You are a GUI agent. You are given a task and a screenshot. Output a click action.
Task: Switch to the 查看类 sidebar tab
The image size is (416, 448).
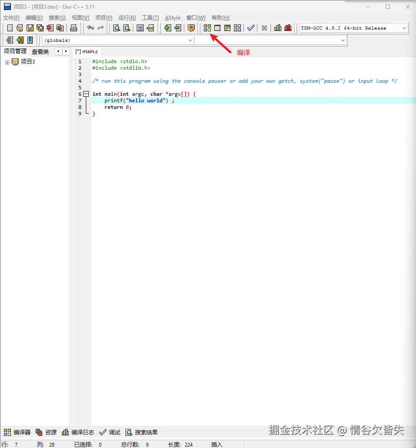[41, 51]
